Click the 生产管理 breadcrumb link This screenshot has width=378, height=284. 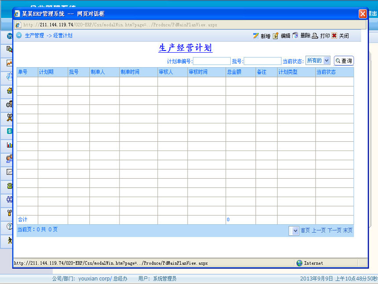tap(34, 36)
